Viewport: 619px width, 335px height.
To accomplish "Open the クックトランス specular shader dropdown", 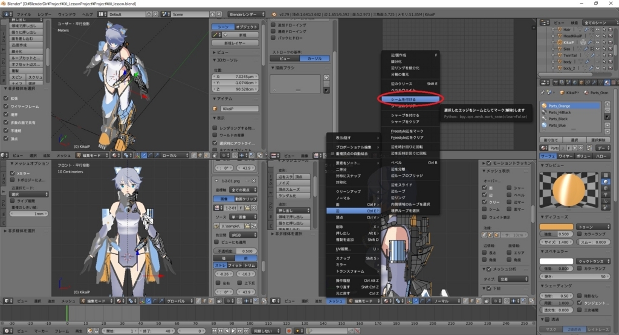I will tap(594, 261).
